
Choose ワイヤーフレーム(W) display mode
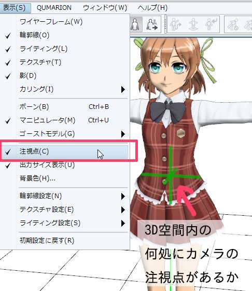pos(64,22)
